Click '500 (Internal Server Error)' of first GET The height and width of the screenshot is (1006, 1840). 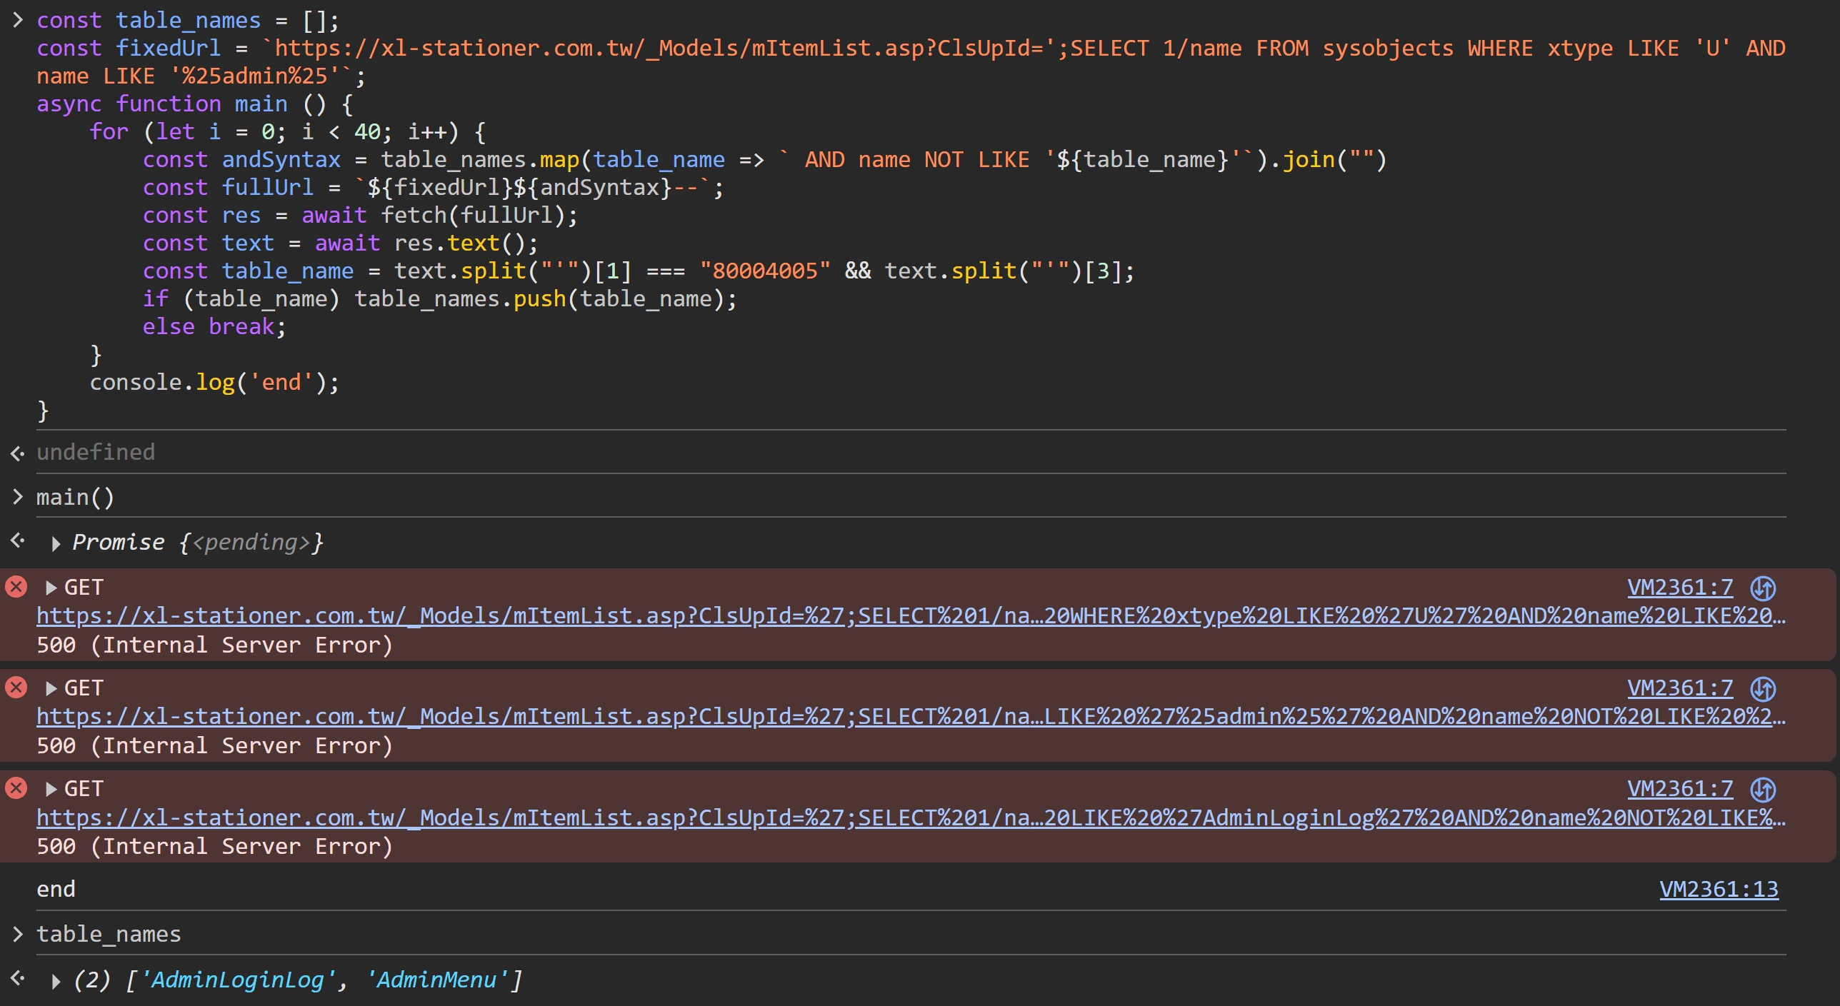[214, 645]
